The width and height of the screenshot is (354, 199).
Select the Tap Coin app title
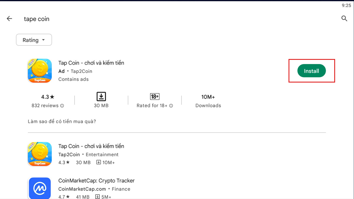coord(91,63)
